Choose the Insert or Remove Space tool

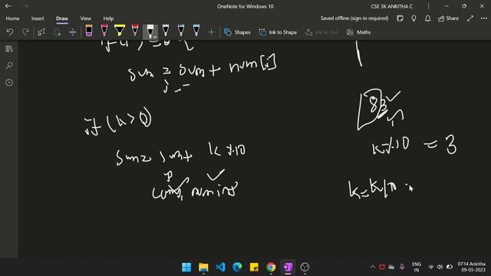[72, 32]
